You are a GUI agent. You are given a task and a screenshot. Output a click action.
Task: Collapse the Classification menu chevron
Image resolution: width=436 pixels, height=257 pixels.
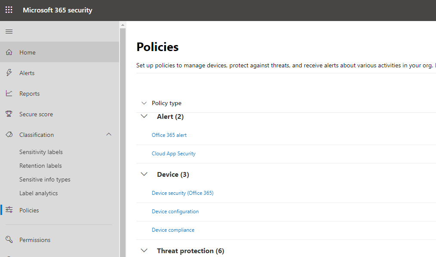click(x=109, y=134)
